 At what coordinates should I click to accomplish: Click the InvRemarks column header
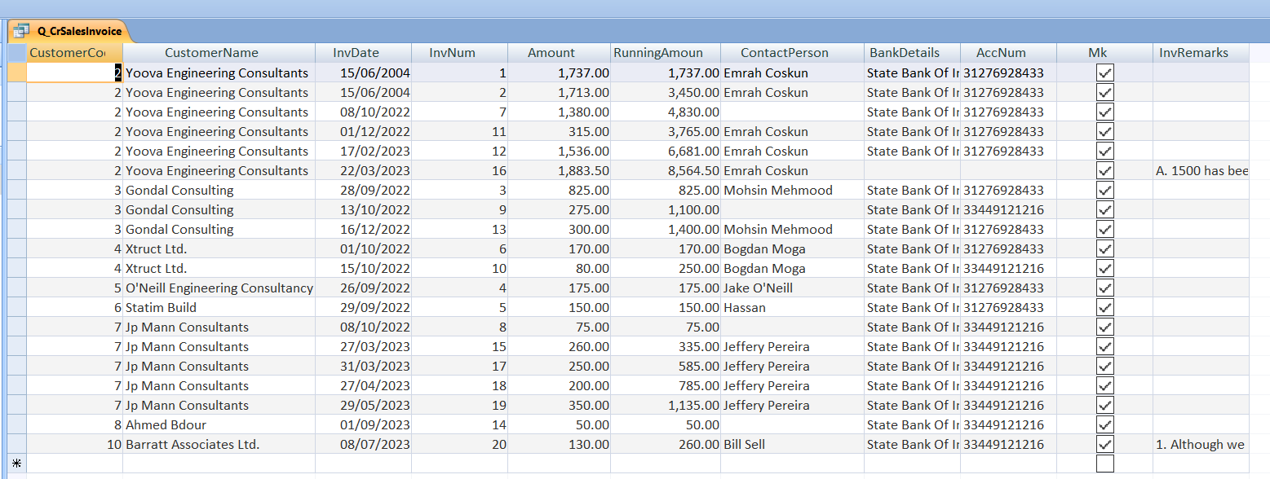click(x=1193, y=53)
